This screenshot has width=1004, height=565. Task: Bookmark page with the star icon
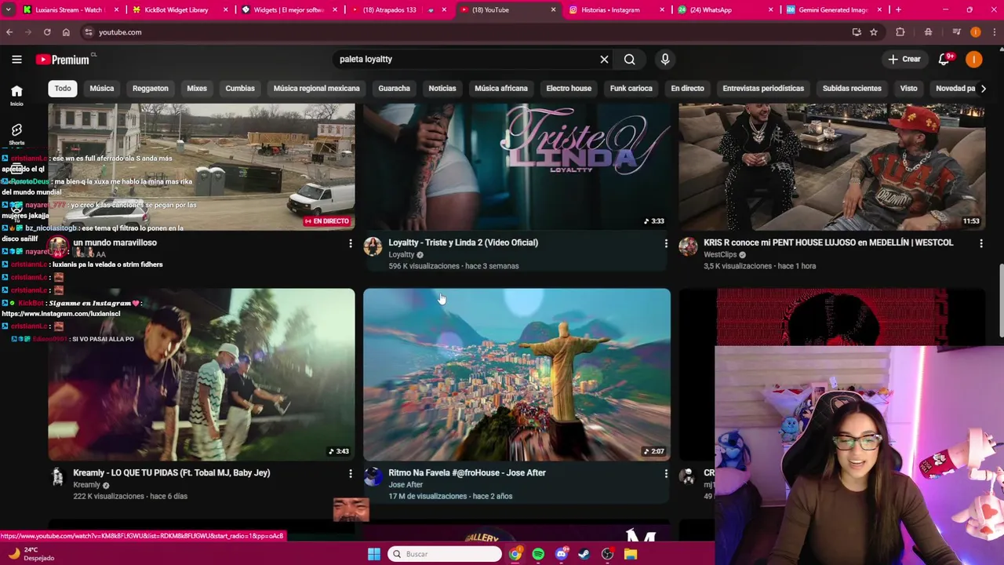(x=874, y=32)
